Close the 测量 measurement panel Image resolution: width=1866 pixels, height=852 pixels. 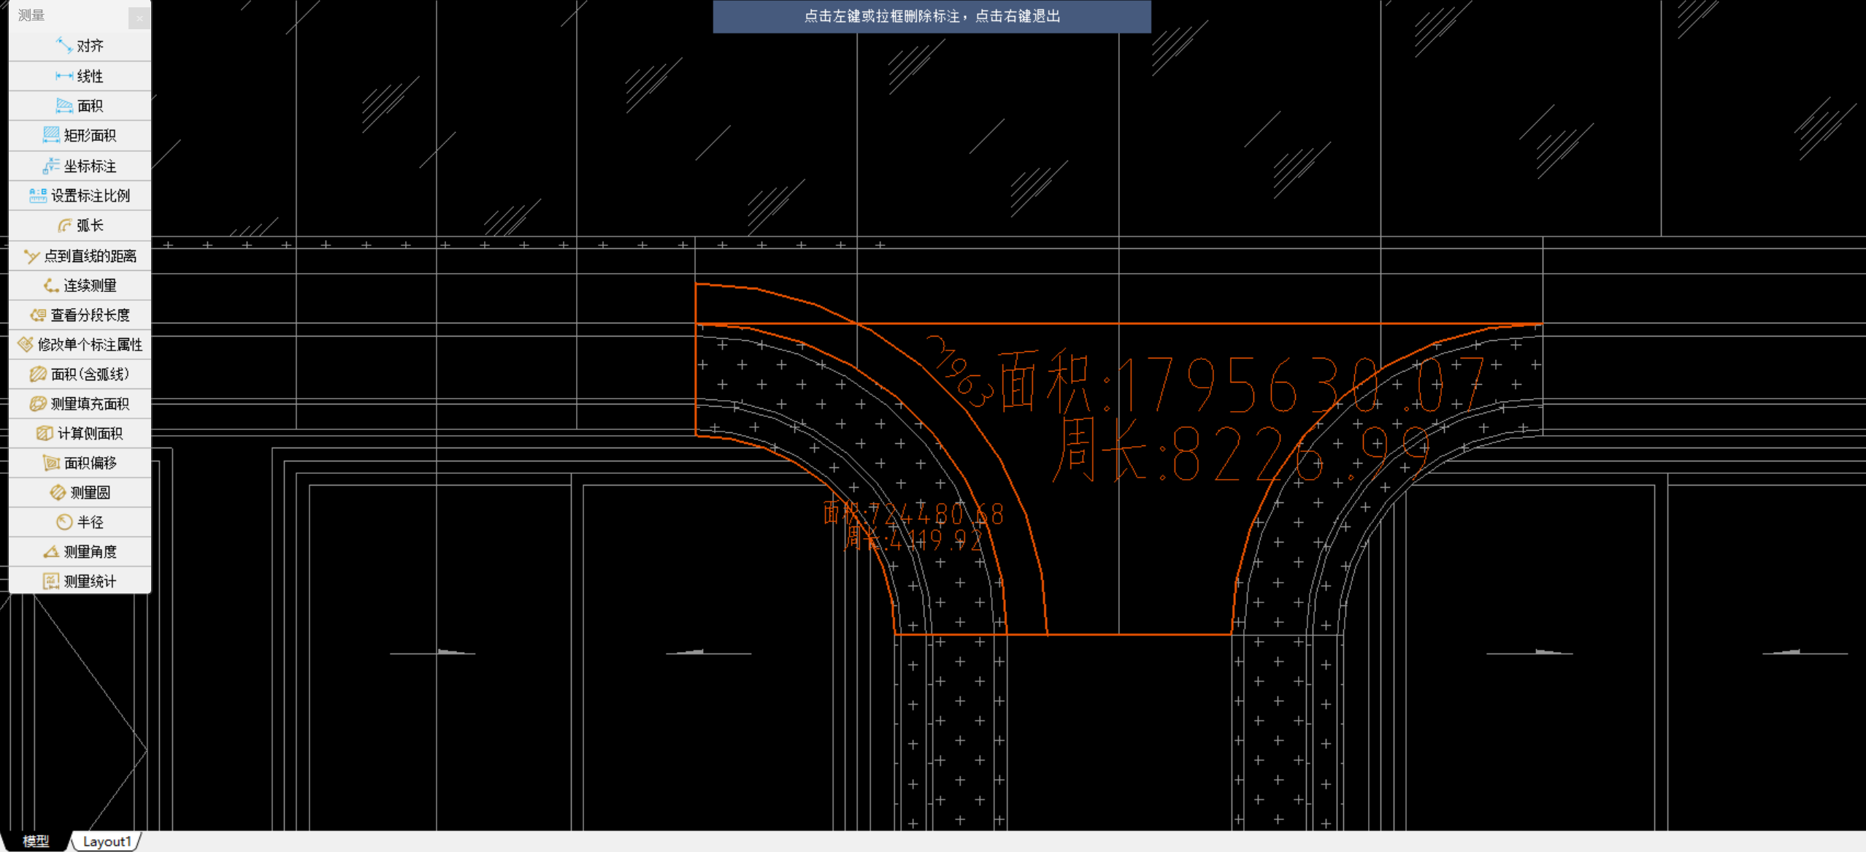coord(139,18)
